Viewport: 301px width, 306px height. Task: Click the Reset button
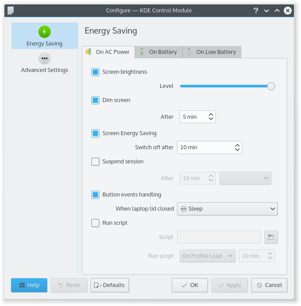click(69, 285)
